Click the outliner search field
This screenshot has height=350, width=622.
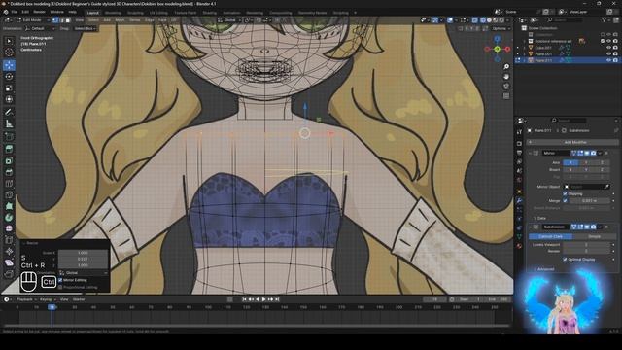565,19
